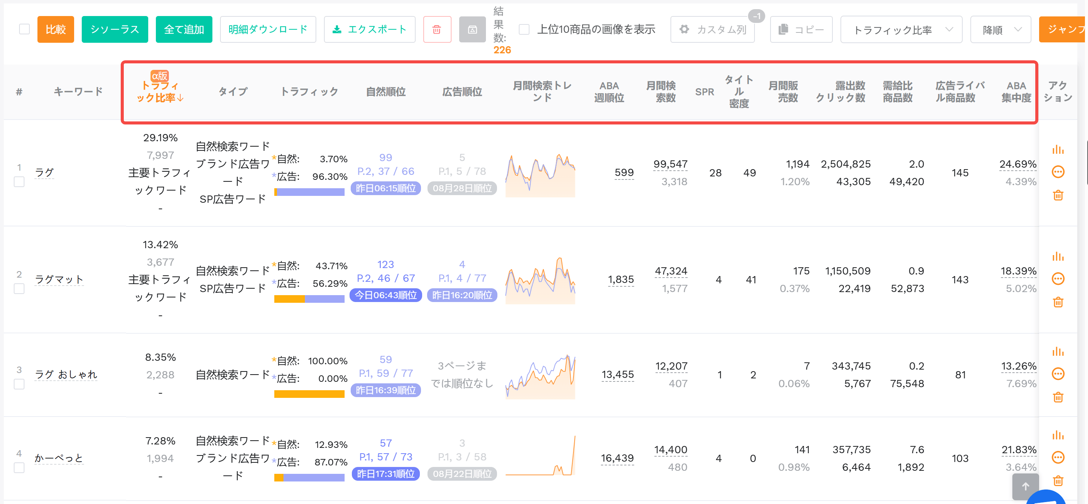Check the checkbox for row 3 ラグ おしゃれ

19,384
